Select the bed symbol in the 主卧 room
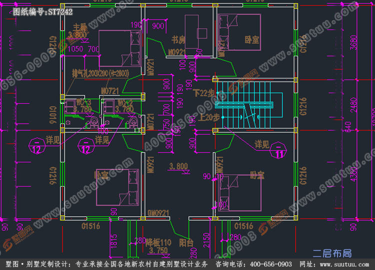This screenshot has height=270, width=375. pos(119,48)
